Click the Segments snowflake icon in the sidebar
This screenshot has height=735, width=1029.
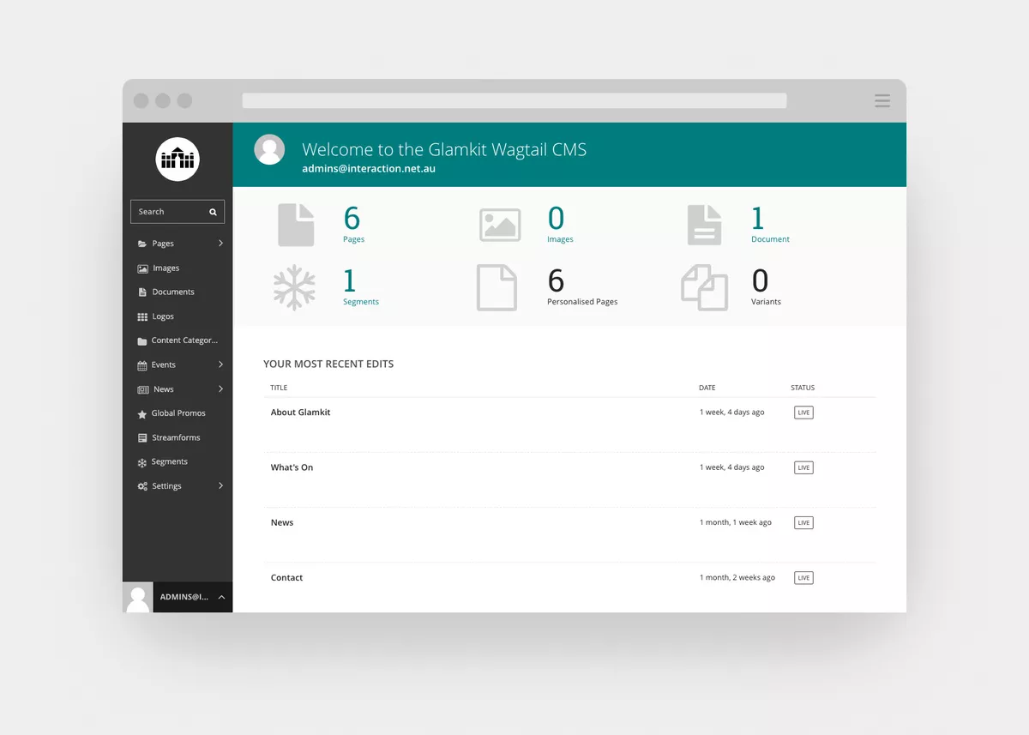tap(142, 461)
